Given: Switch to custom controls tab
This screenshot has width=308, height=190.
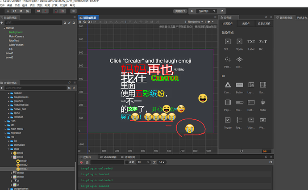Looking at the screenshot, I should click(264, 24).
